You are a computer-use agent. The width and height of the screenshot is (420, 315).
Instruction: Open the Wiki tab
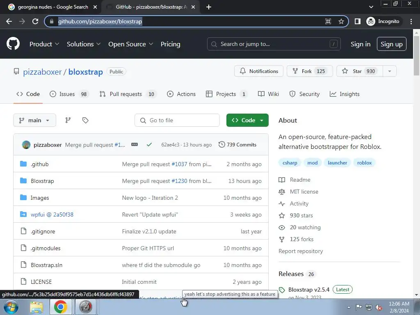coord(268,94)
